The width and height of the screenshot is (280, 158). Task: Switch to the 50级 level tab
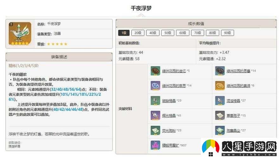[x=168, y=33]
